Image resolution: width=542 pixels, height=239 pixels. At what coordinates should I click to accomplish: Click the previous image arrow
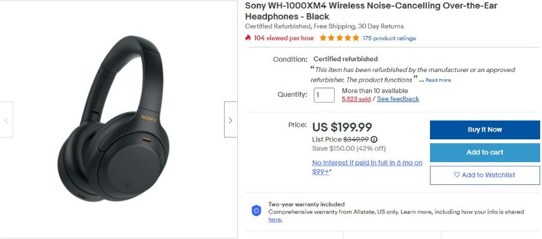[x=6, y=119]
